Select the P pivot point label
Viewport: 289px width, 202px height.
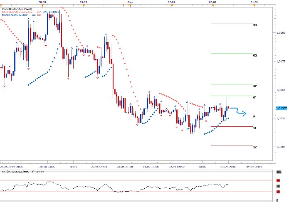254,117
